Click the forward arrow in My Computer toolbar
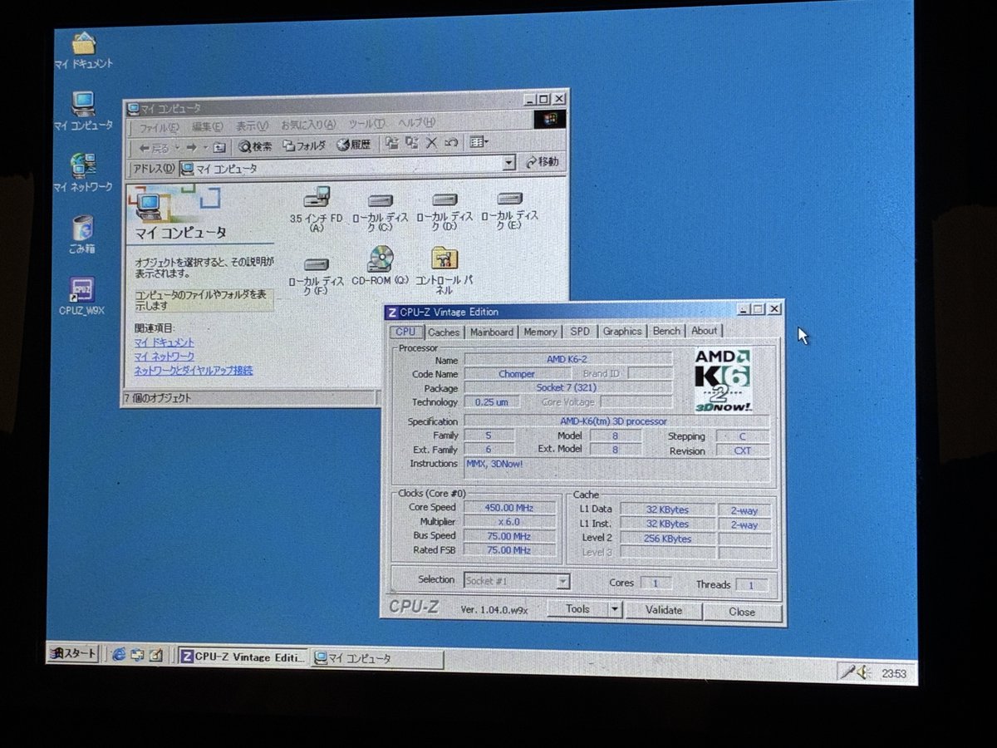 (x=191, y=147)
